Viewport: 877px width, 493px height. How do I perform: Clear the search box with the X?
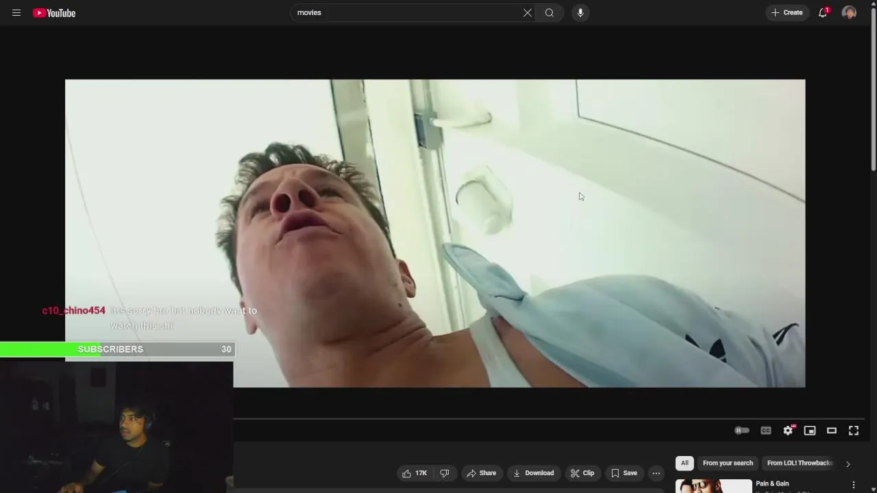pyautogui.click(x=528, y=12)
